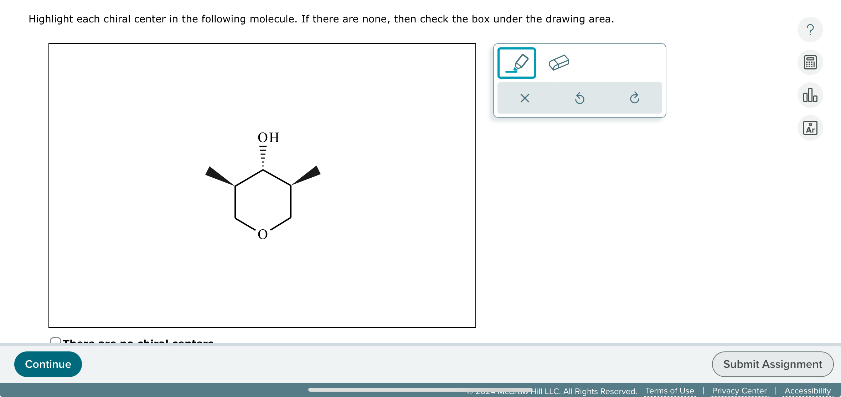The width and height of the screenshot is (841, 397).
Task: Clear the drawing with the X button
Action: [x=524, y=98]
